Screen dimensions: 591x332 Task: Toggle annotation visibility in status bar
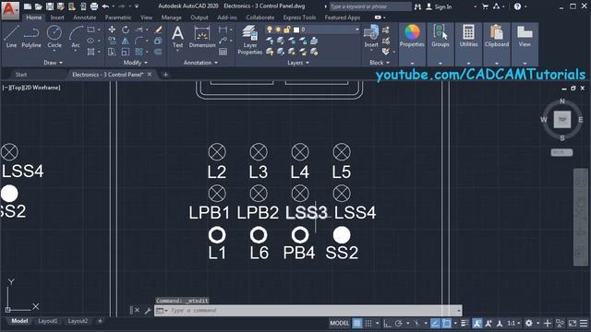[477, 323]
